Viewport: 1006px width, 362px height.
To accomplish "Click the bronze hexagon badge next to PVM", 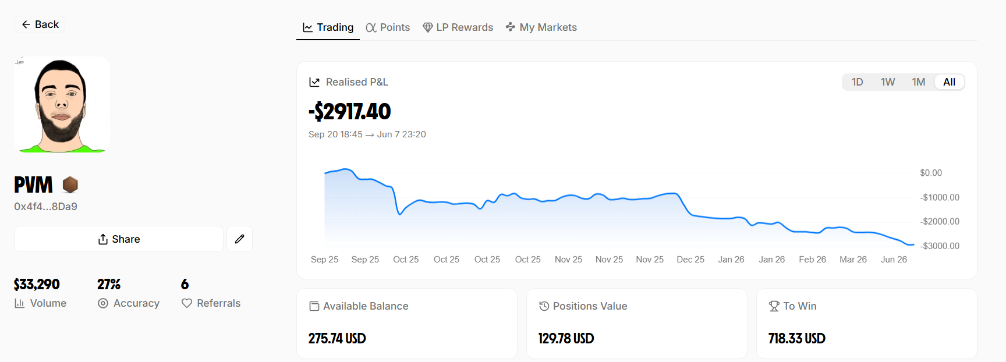I will [x=70, y=184].
